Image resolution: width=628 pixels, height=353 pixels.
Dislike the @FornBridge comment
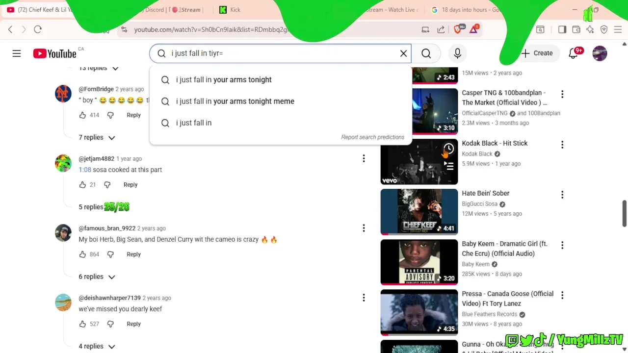(110, 115)
